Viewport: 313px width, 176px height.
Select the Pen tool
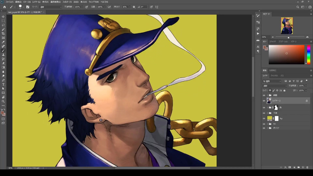point(3,80)
